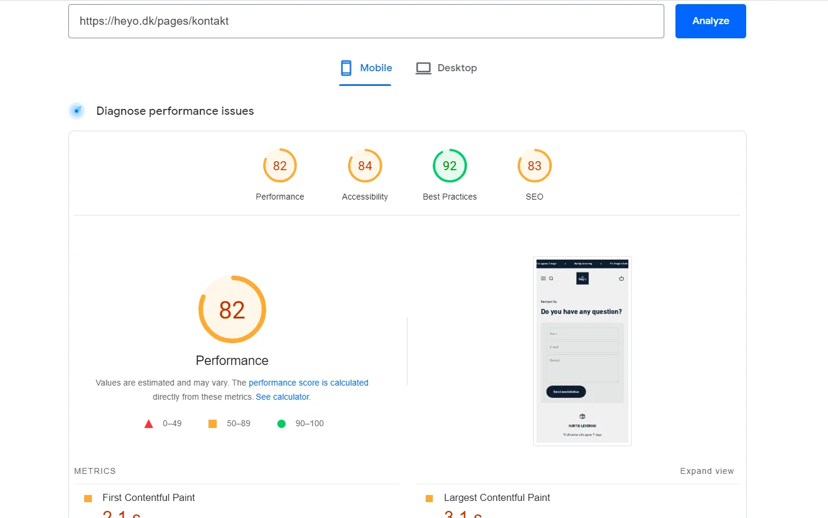This screenshot has width=828, height=518.
Task: Select the 82 Performance score gauge at top
Action: 280,165
